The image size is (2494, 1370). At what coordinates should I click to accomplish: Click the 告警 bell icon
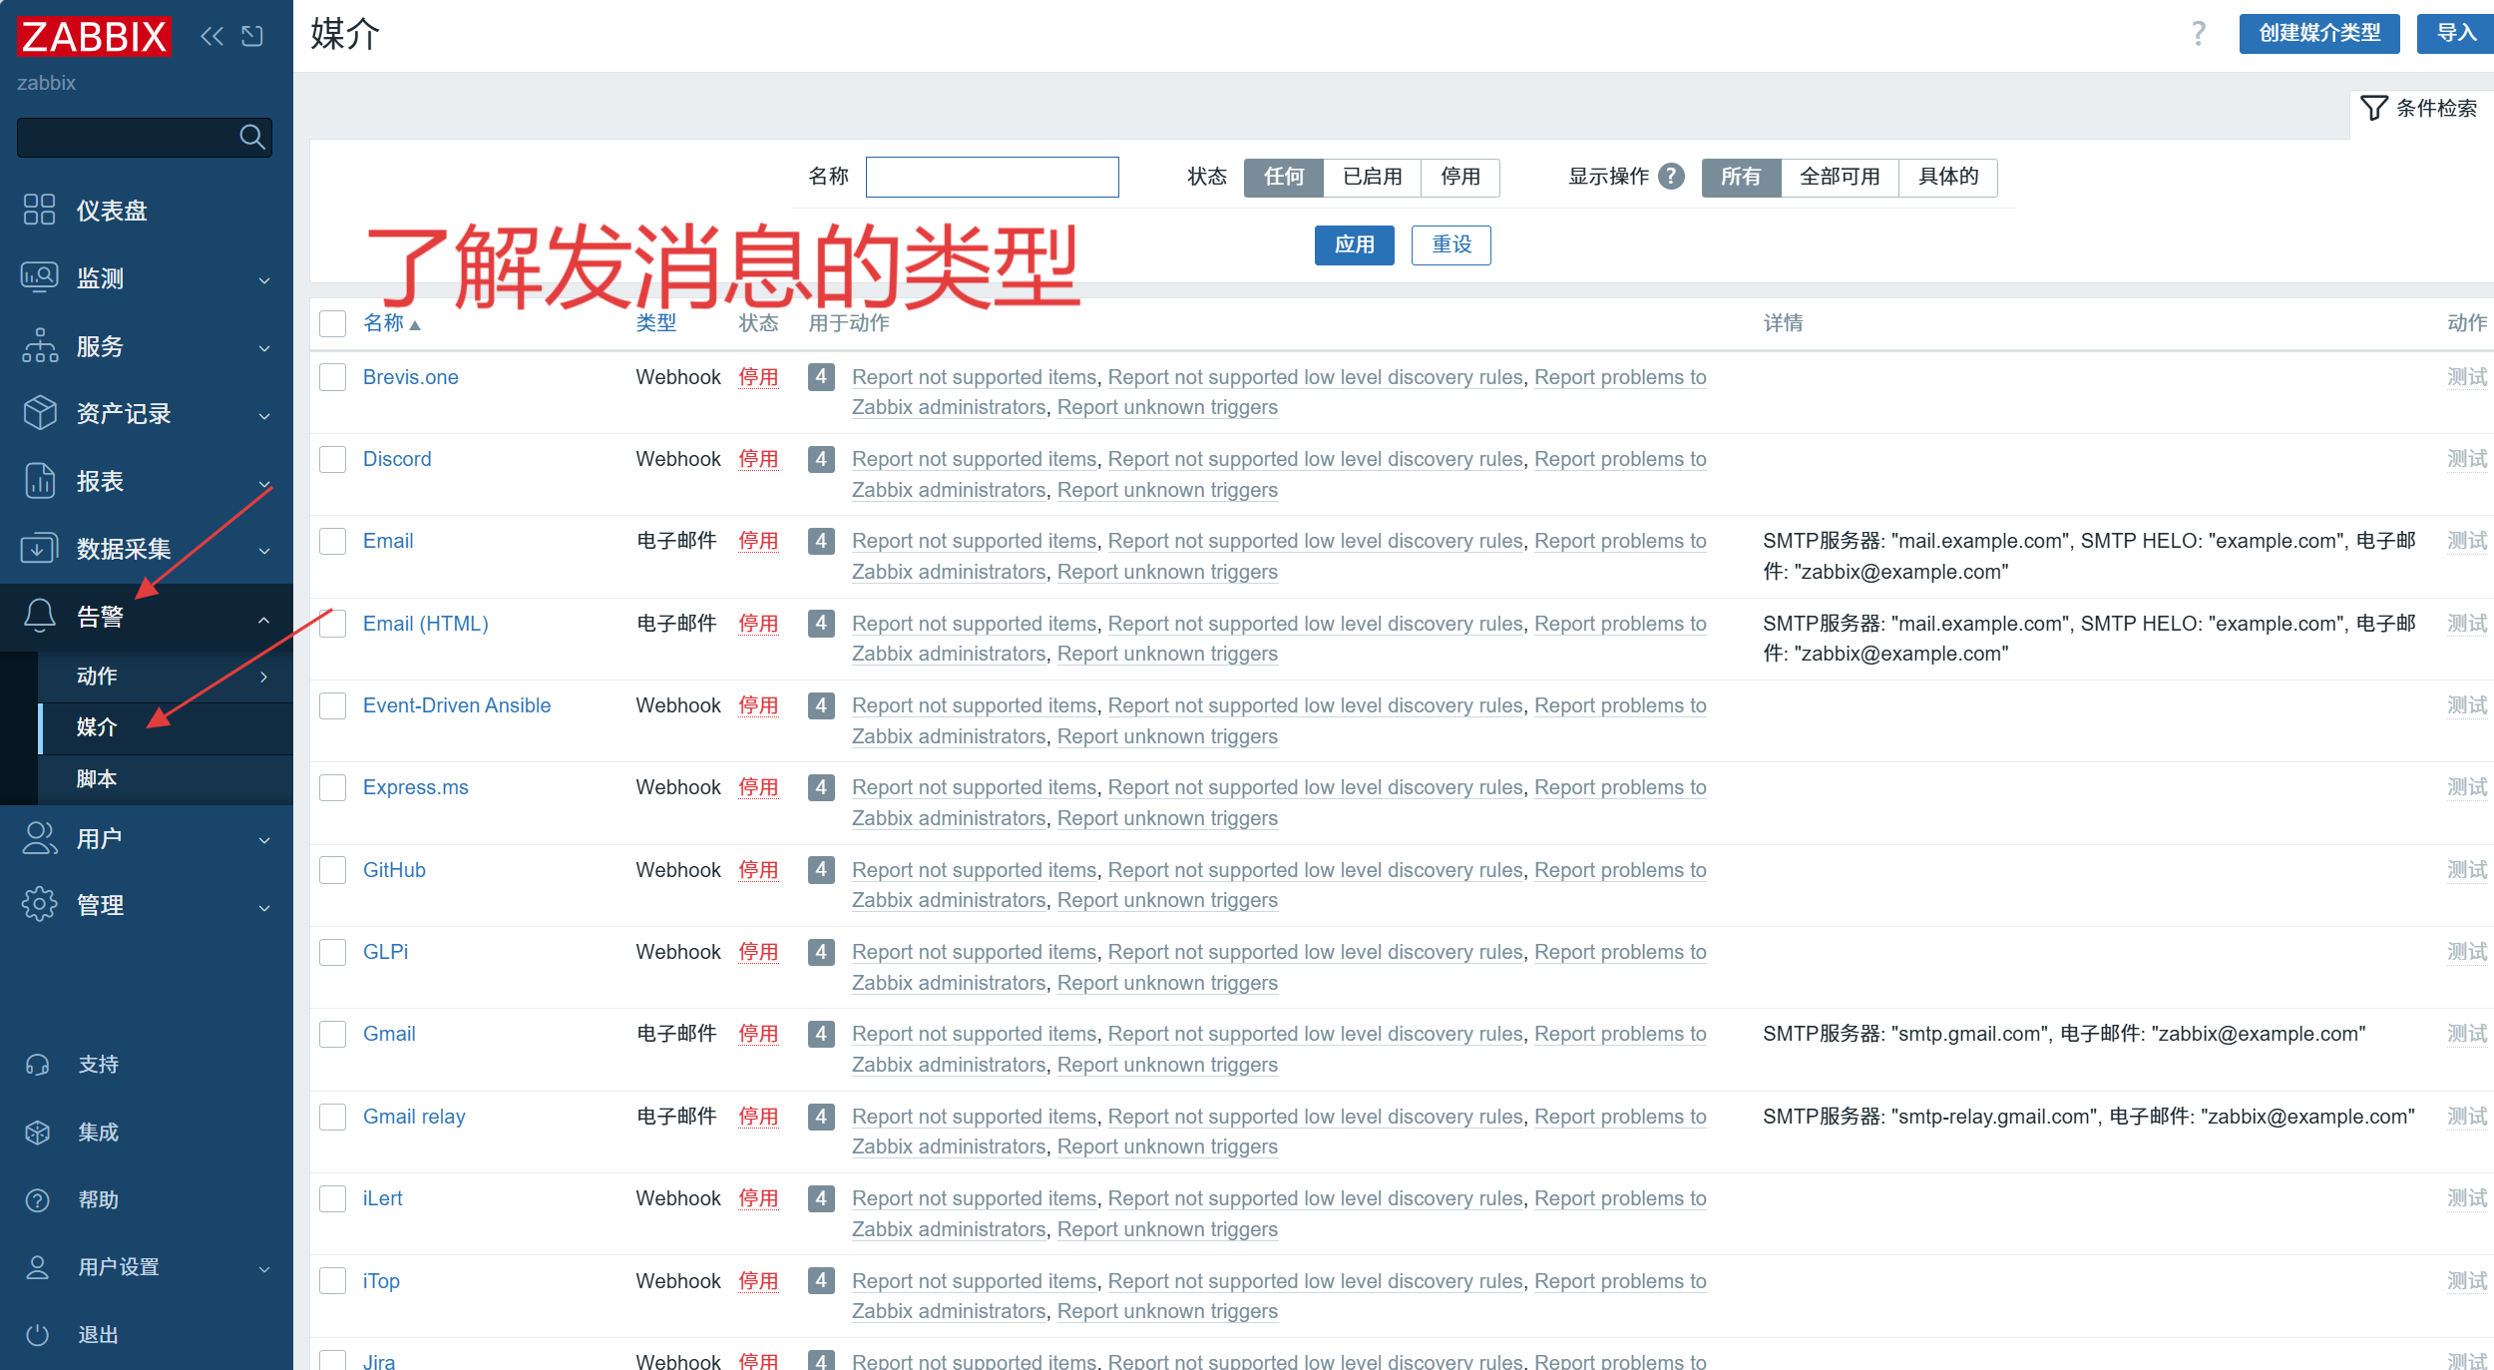point(39,616)
